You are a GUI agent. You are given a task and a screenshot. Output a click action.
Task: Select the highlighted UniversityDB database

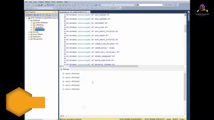point(40,30)
